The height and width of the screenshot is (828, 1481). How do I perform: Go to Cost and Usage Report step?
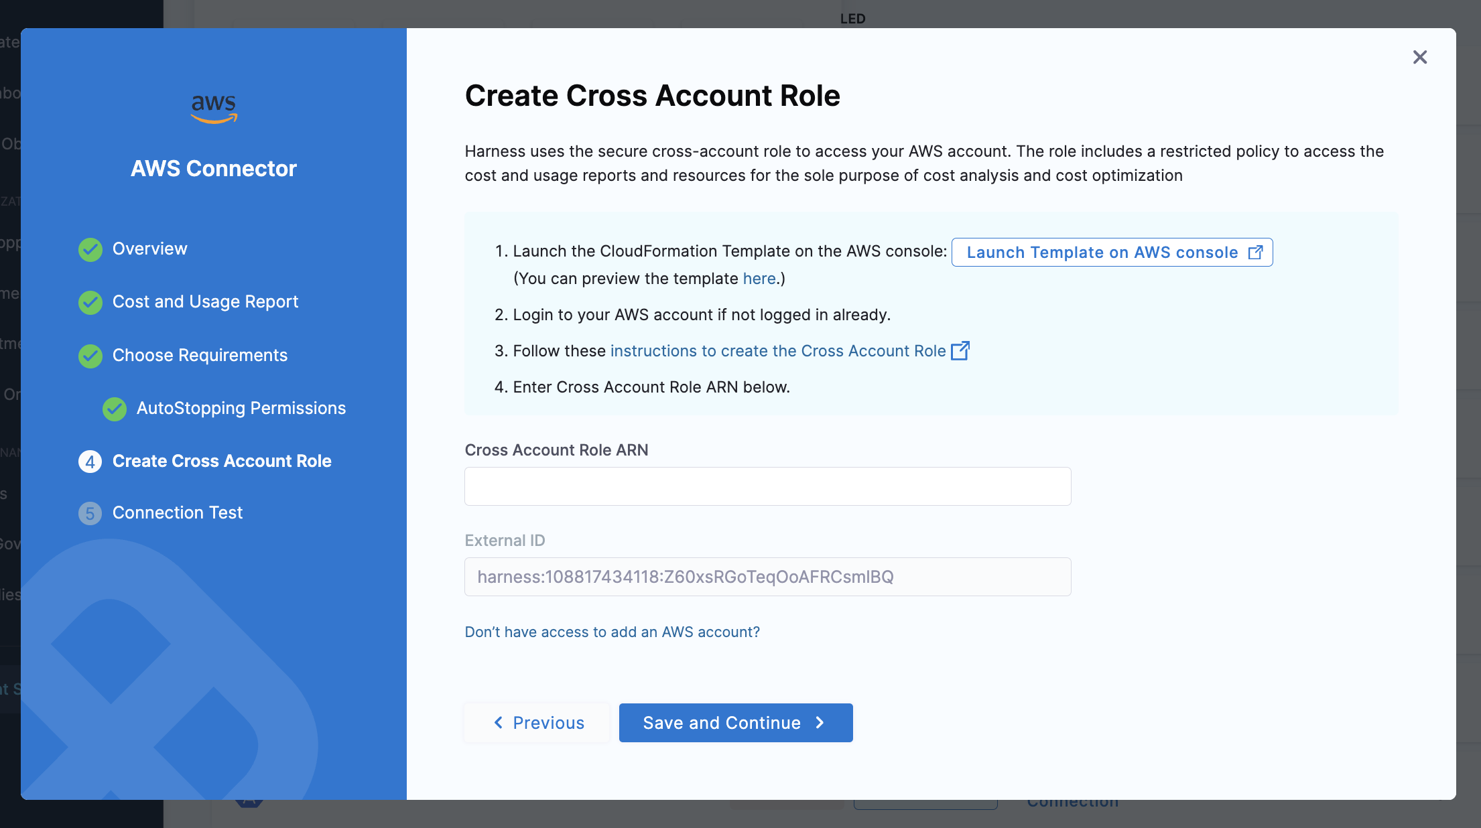coord(205,301)
